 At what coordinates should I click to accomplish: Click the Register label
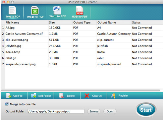click(123, 95)
